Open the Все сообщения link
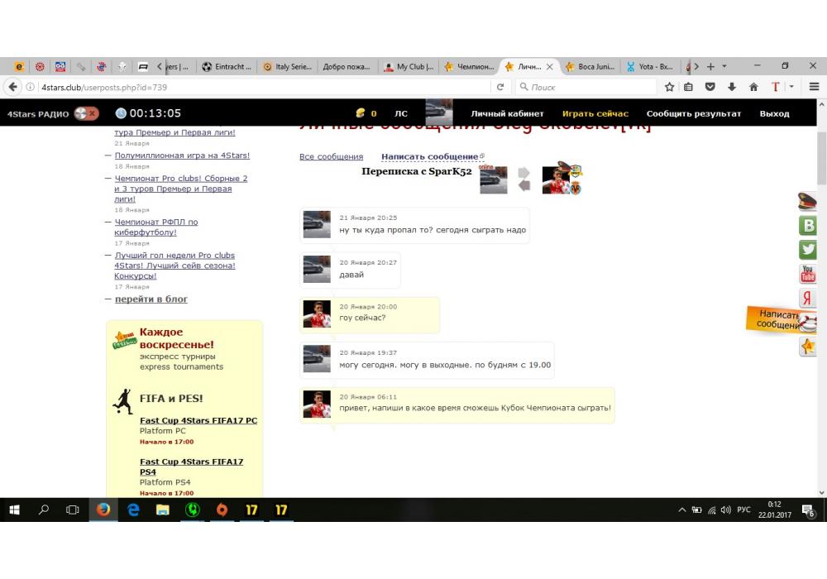 click(331, 156)
